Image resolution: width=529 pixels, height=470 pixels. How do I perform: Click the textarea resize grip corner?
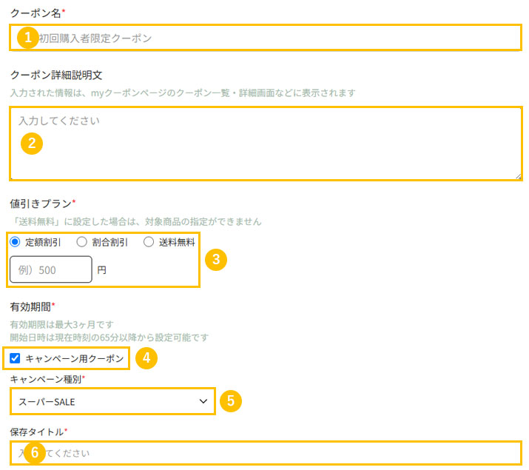point(518,176)
